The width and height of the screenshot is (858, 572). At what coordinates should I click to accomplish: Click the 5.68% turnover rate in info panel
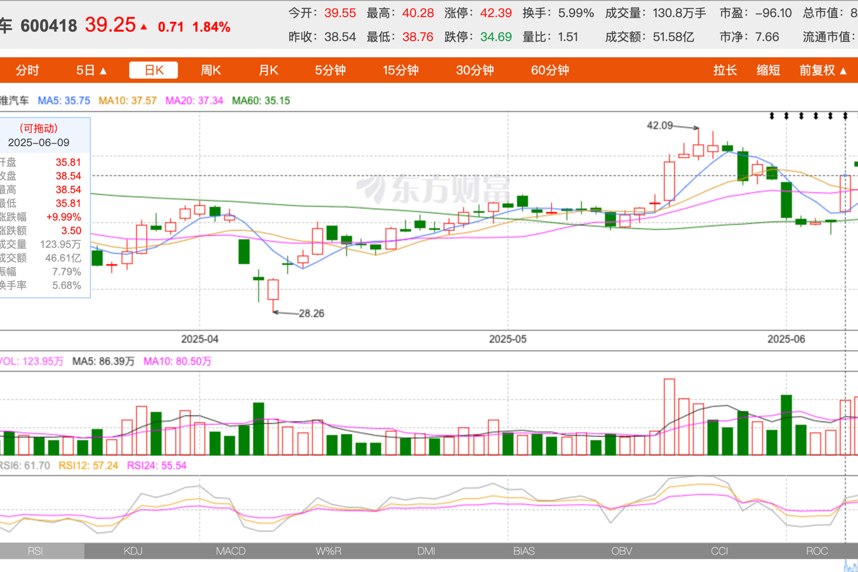66,285
